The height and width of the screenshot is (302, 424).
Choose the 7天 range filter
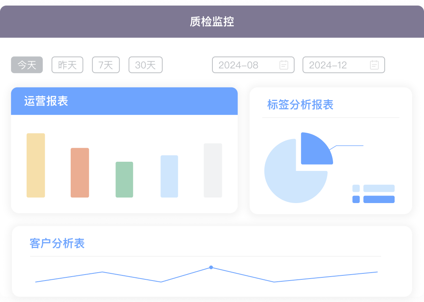point(106,65)
